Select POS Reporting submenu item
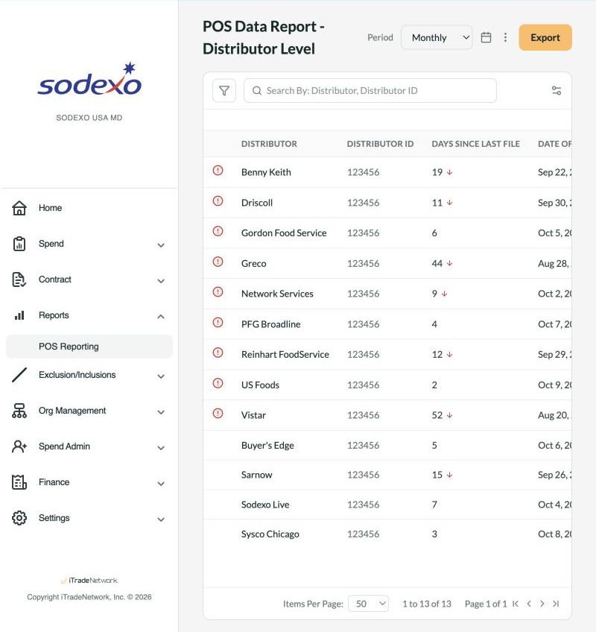 click(89, 347)
